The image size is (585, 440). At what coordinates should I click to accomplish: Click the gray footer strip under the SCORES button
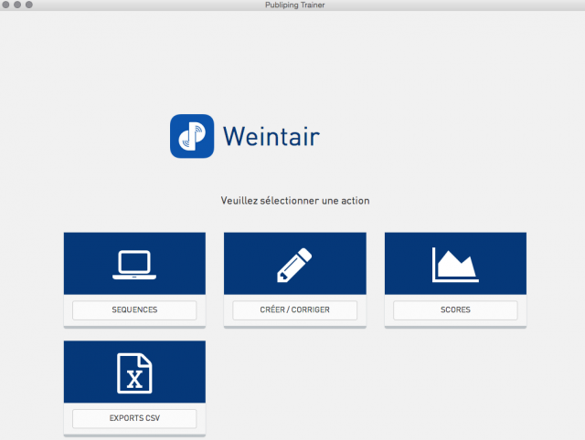(x=455, y=324)
